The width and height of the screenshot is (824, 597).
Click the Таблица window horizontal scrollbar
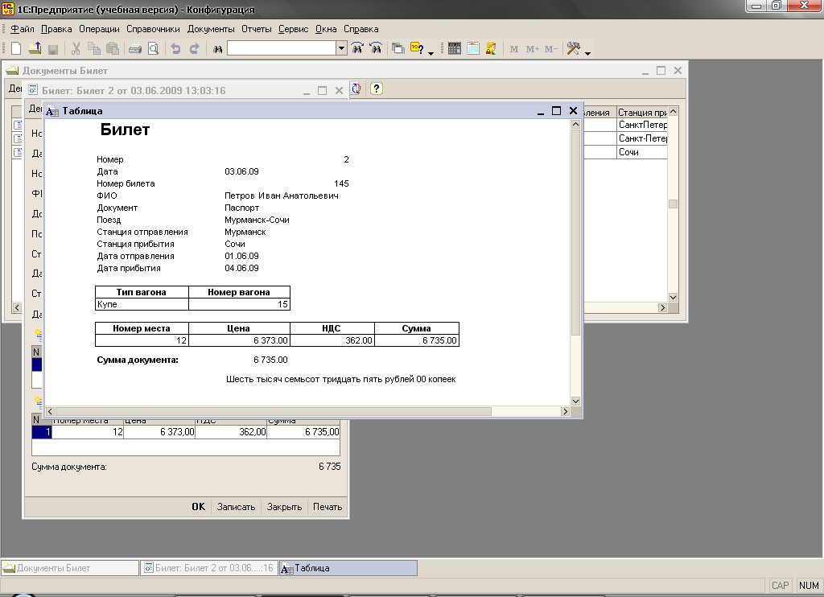tap(274, 411)
